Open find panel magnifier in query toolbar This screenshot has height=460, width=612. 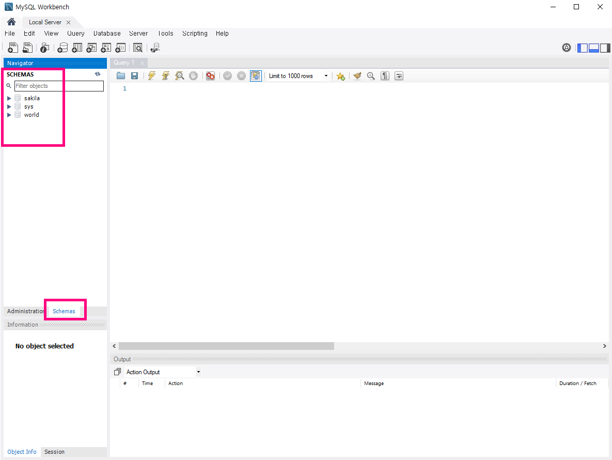(x=371, y=76)
